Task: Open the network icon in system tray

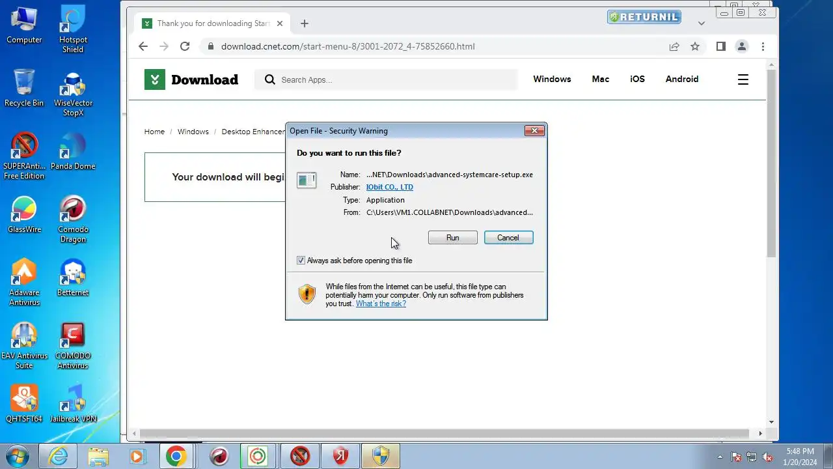Action: pyautogui.click(x=752, y=457)
